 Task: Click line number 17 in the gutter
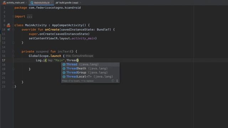pyautogui.click(x=4, y=60)
